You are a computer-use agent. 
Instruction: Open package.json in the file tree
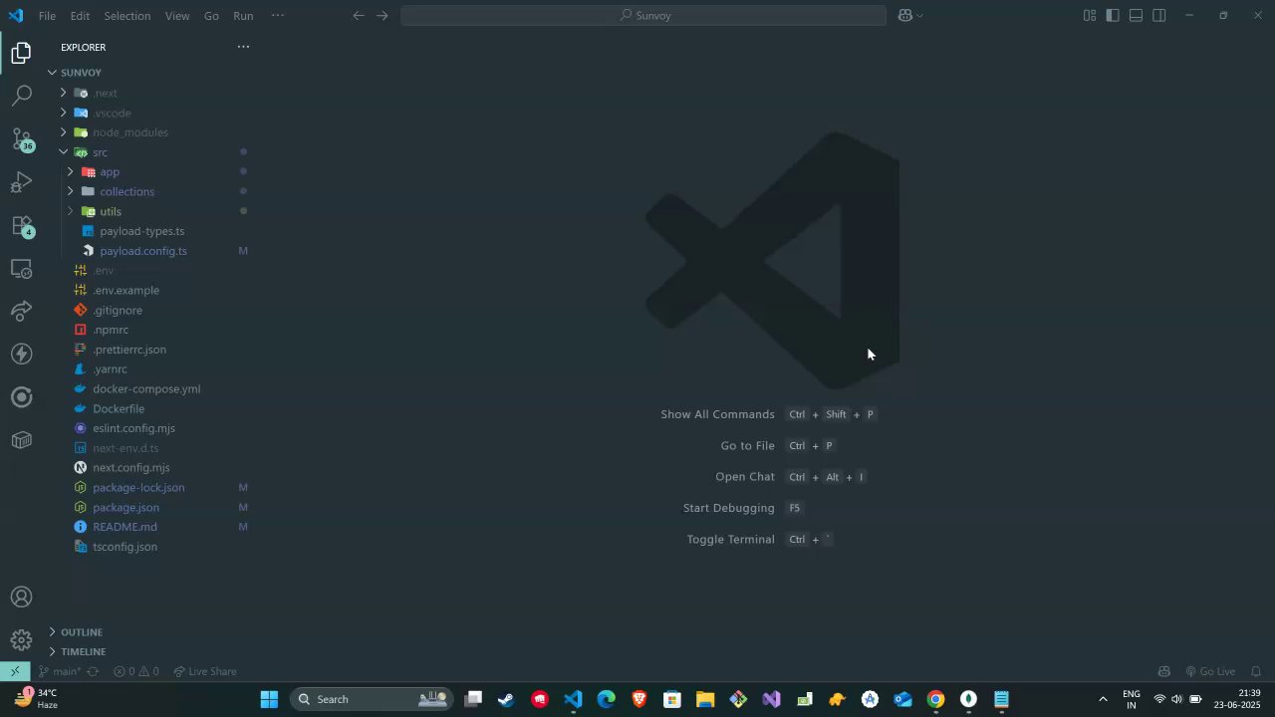[x=126, y=507]
